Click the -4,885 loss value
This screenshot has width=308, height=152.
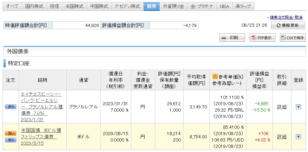[261, 103]
